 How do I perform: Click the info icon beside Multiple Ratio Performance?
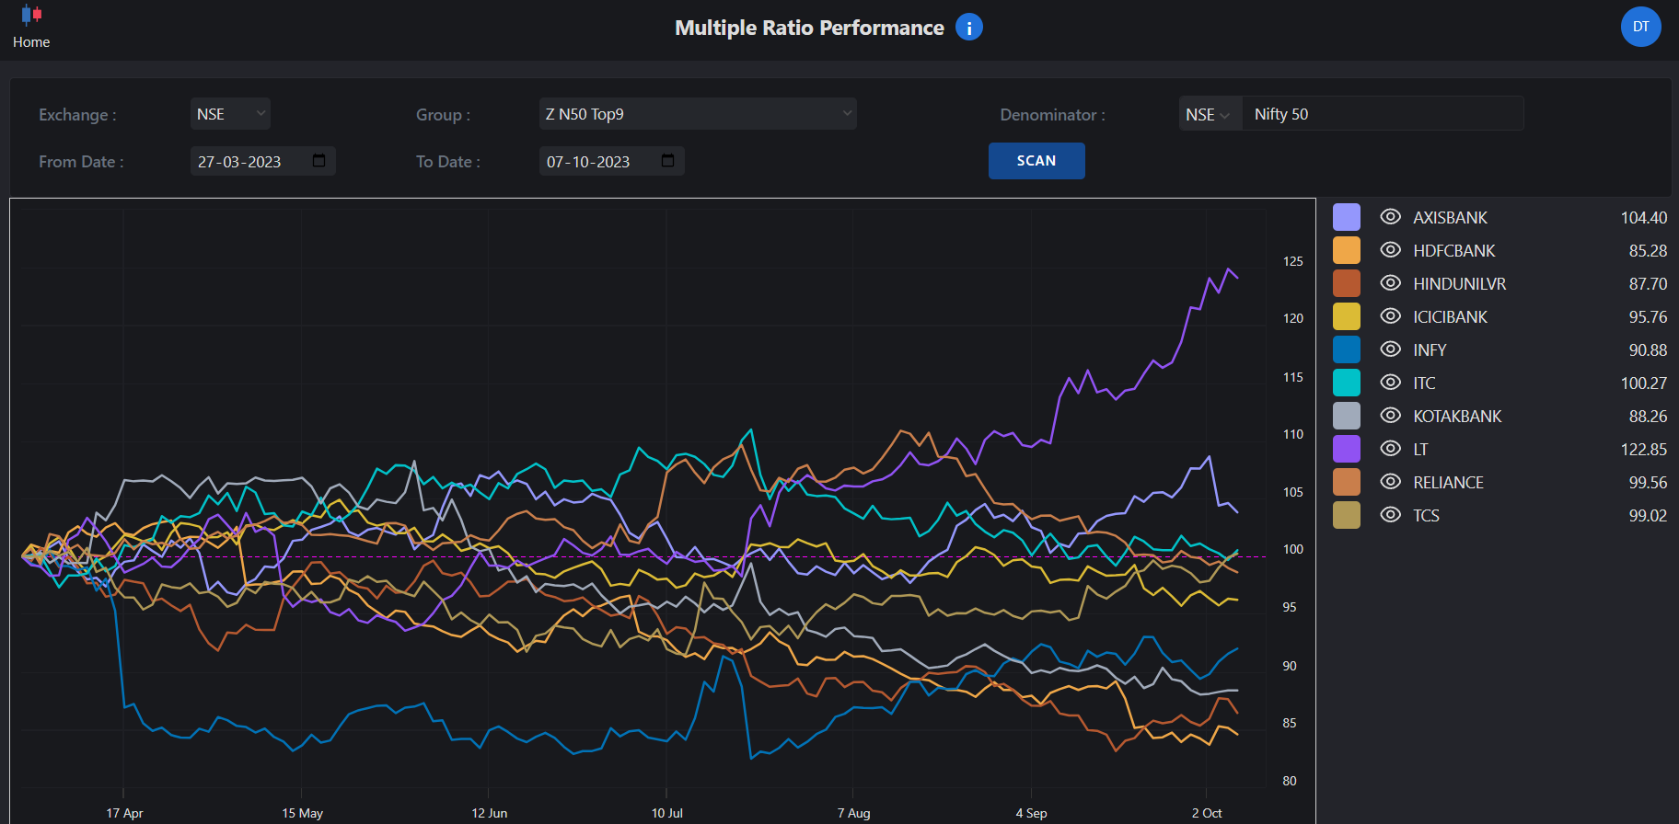point(968,28)
